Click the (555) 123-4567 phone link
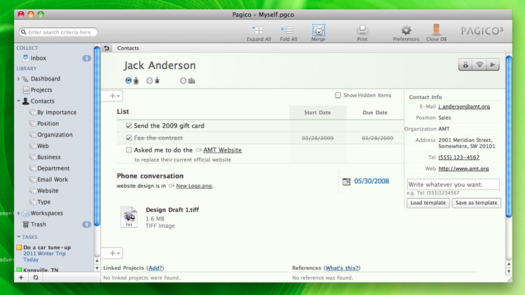The width and height of the screenshot is (525, 295). (458, 157)
